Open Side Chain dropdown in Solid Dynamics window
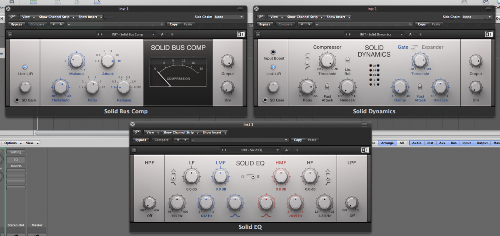 point(477,17)
